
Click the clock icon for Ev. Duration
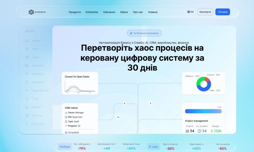[x=199, y=131]
